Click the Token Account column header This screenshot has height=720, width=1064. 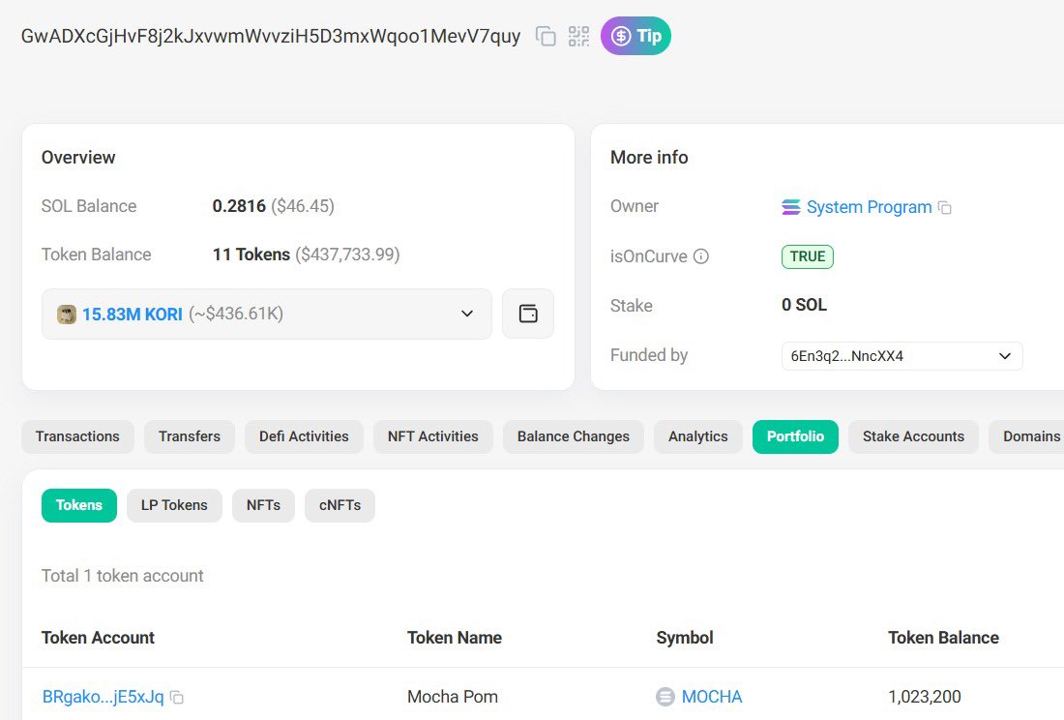tap(98, 638)
